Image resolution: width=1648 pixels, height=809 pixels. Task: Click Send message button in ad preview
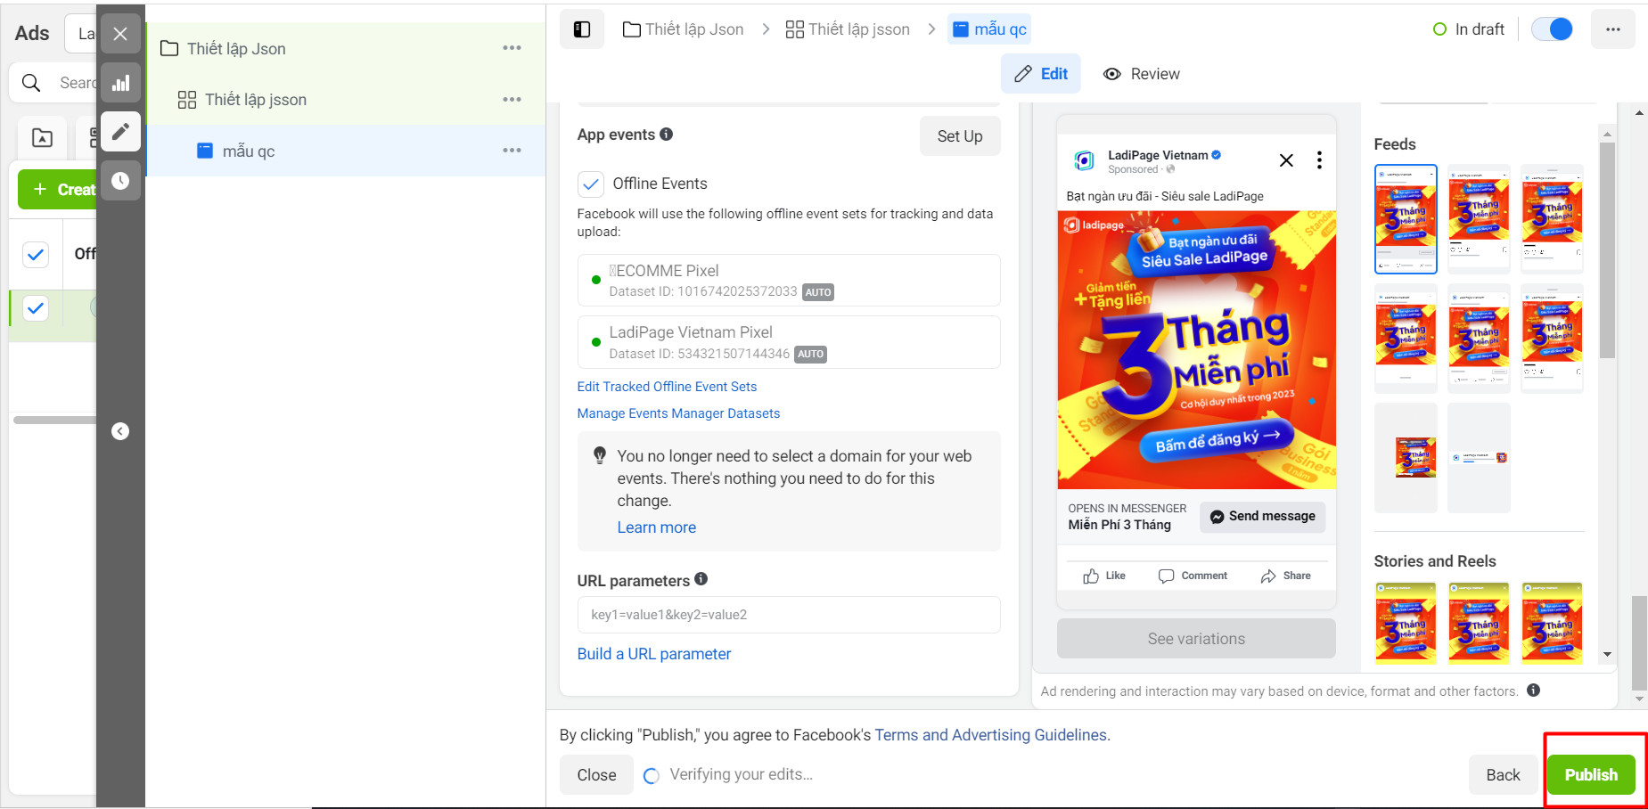1263,517
